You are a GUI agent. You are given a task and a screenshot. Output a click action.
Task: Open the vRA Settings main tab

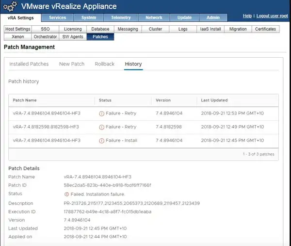(20, 18)
